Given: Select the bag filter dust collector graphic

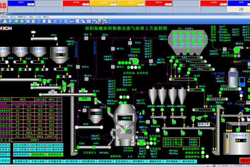Looking at the screenshot, I should (187, 42).
